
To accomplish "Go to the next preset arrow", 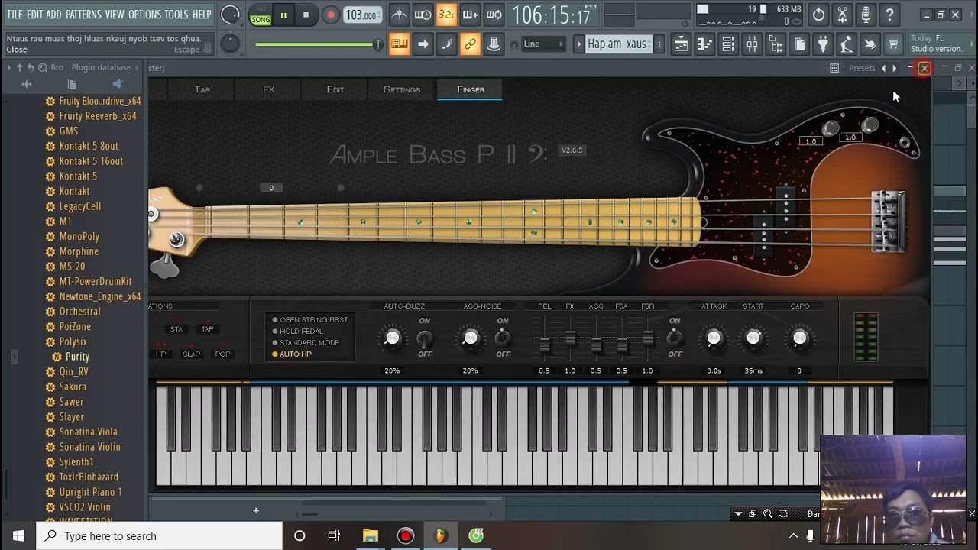I will point(895,68).
